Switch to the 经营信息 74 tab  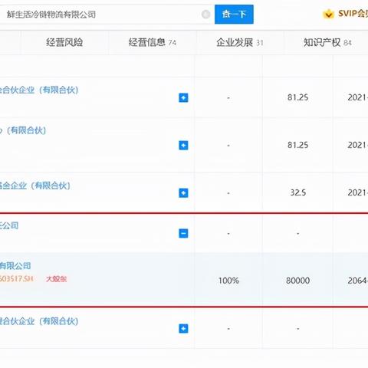point(153,42)
